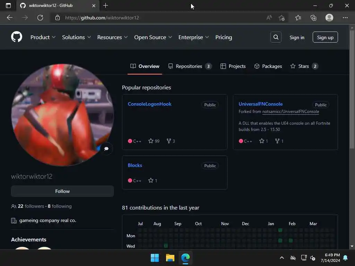This screenshot has width=355, height=266.
Task: View the 22 followers list
Action: tap(31, 206)
